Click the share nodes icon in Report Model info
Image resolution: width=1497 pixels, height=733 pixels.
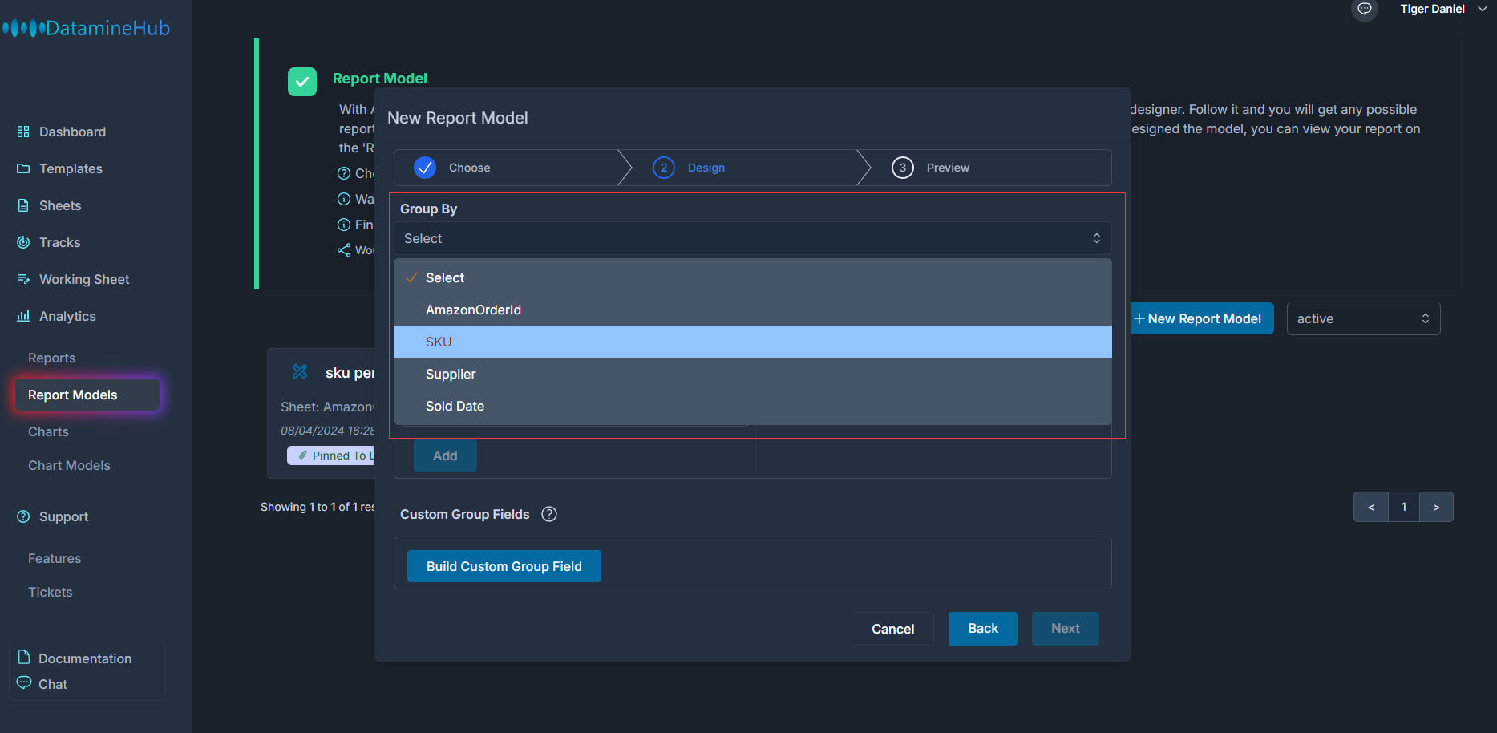344,250
